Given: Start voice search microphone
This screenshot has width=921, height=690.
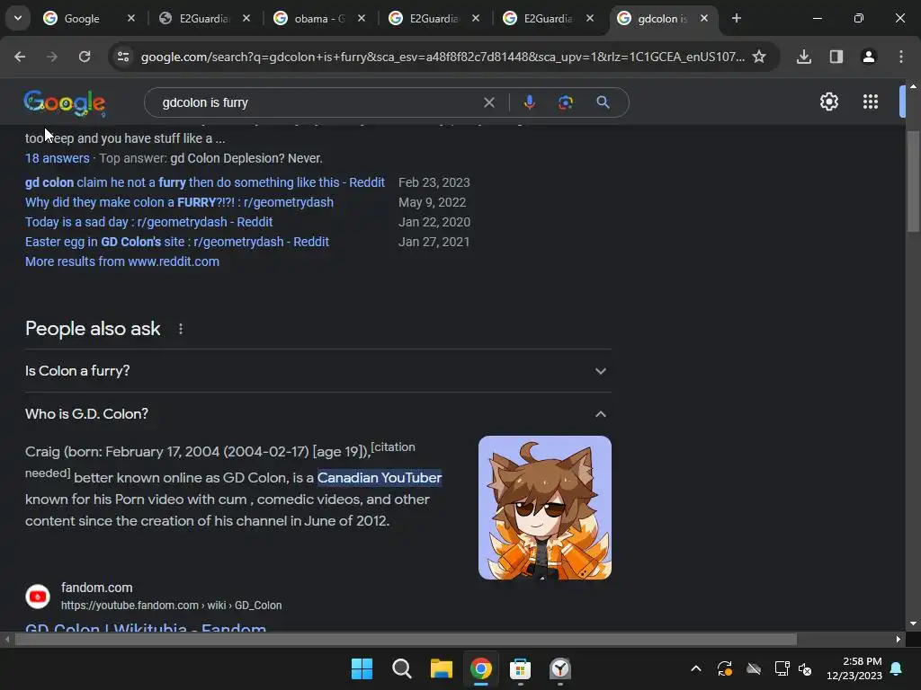Looking at the screenshot, I should coord(529,102).
